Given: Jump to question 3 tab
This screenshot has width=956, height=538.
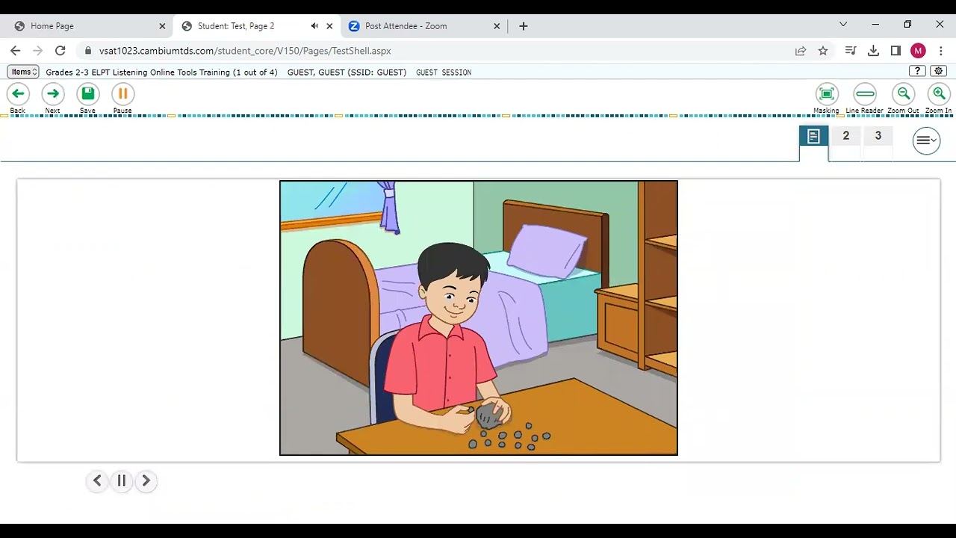Looking at the screenshot, I should click(x=878, y=136).
